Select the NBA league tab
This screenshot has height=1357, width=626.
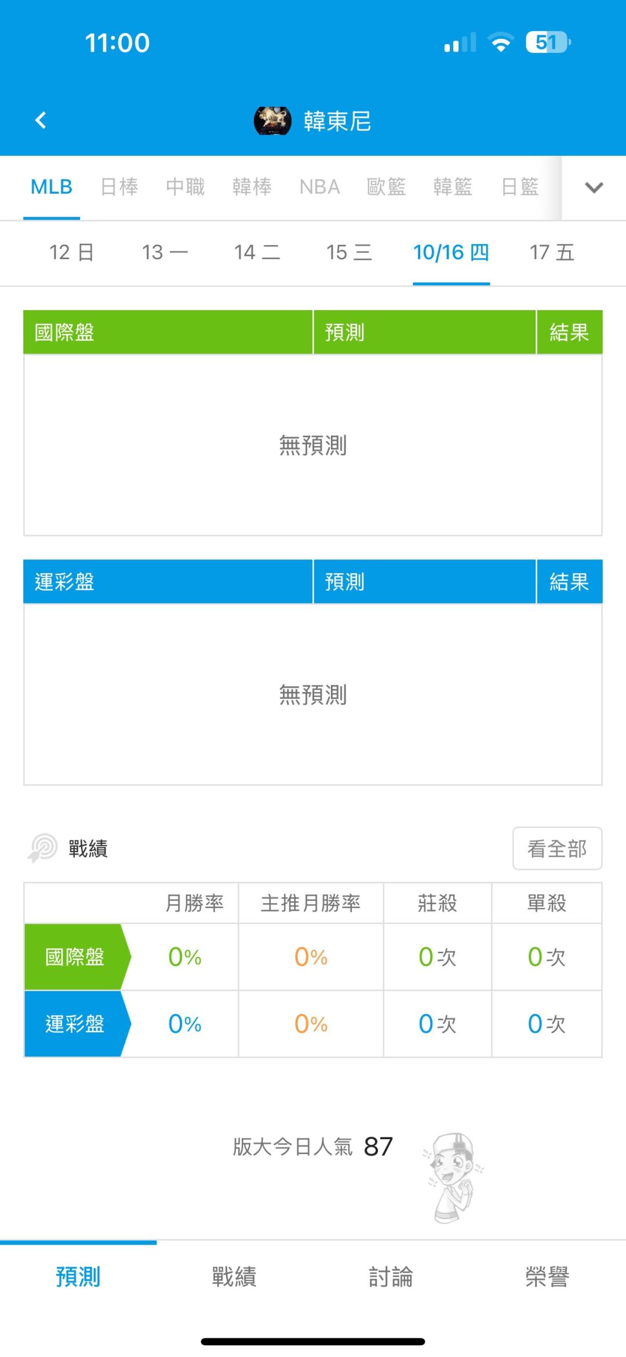[319, 187]
